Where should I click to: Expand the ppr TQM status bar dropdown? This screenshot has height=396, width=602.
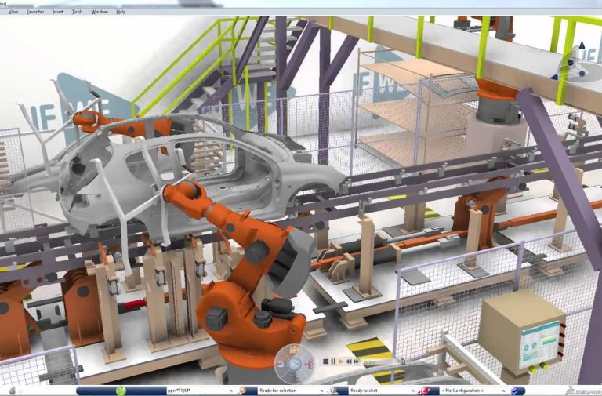click(x=231, y=391)
